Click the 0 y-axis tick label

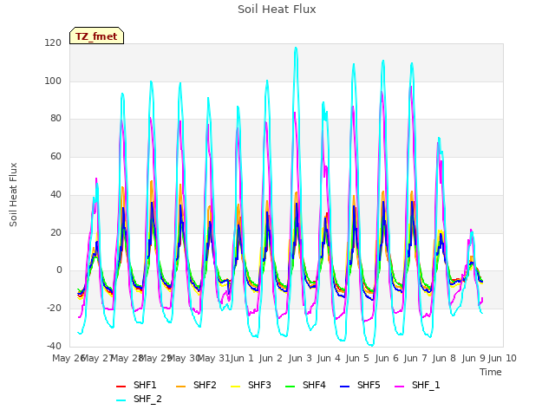coord(59,270)
